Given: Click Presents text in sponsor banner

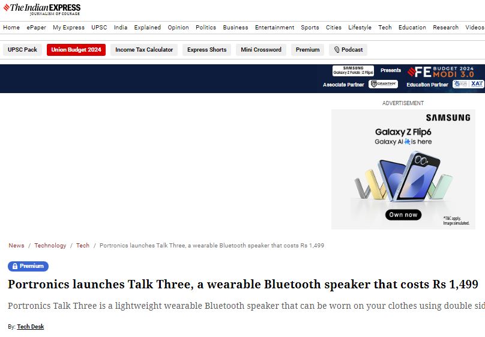Looking at the screenshot, I should (x=391, y=70).
